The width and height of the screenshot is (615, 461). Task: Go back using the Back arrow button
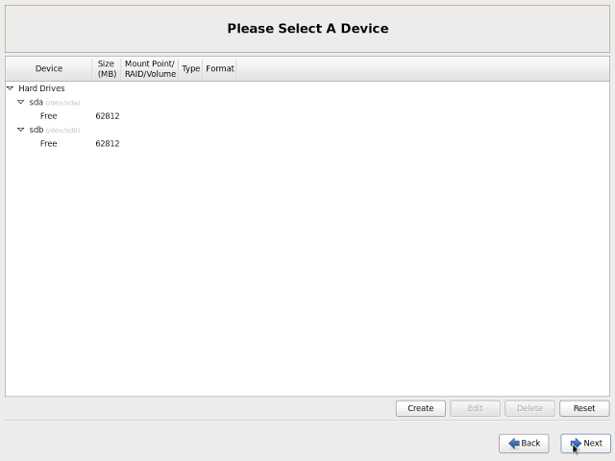[x=524, y=443]
